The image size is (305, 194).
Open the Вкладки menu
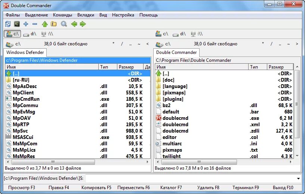[86, 15]
